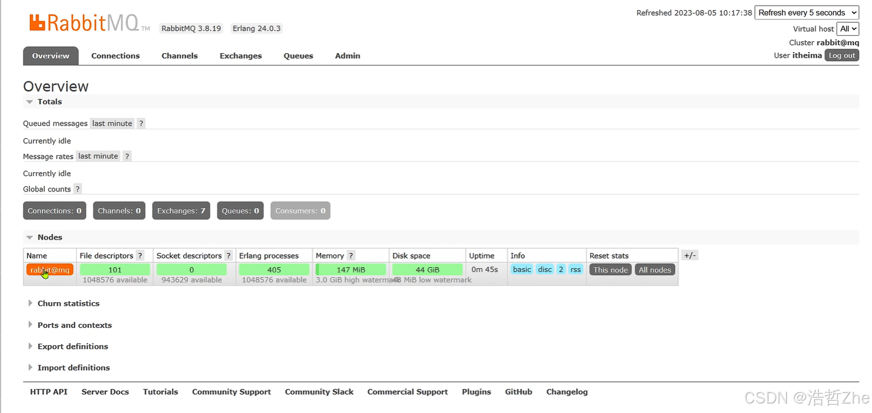The width and height of the screenshot is (872, 413).
Task: Open the Message rates help question mark
Action: (127, 156)
